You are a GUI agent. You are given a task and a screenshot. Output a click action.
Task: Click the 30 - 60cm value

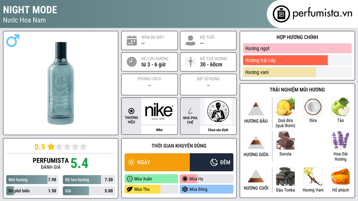pos(211,65)
